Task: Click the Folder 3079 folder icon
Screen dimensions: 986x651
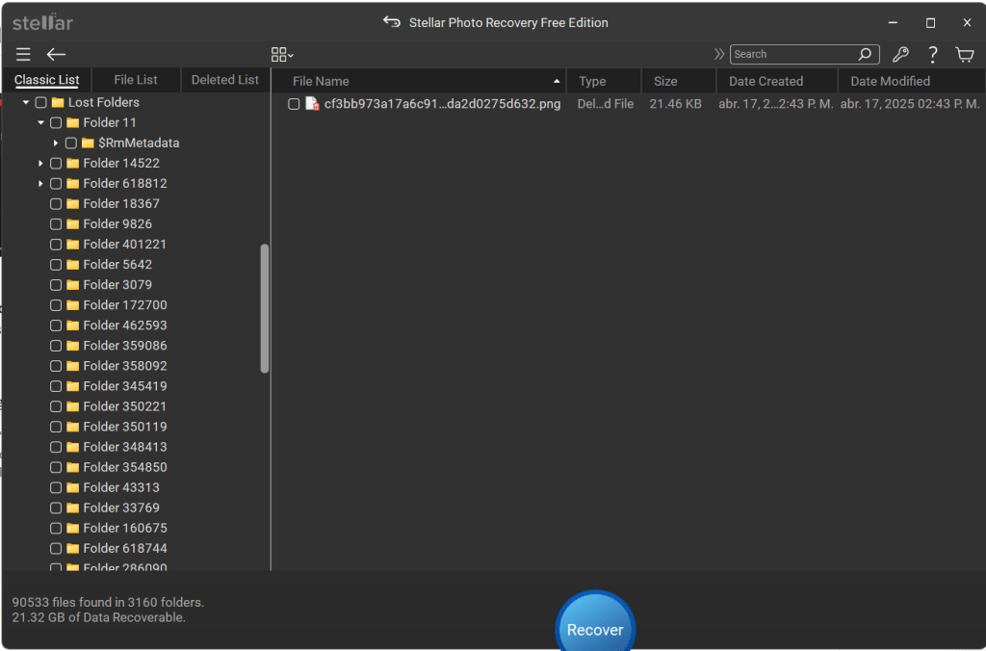Action: (73, 285)
